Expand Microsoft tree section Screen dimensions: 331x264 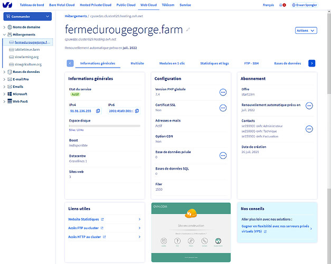[4, 94]
